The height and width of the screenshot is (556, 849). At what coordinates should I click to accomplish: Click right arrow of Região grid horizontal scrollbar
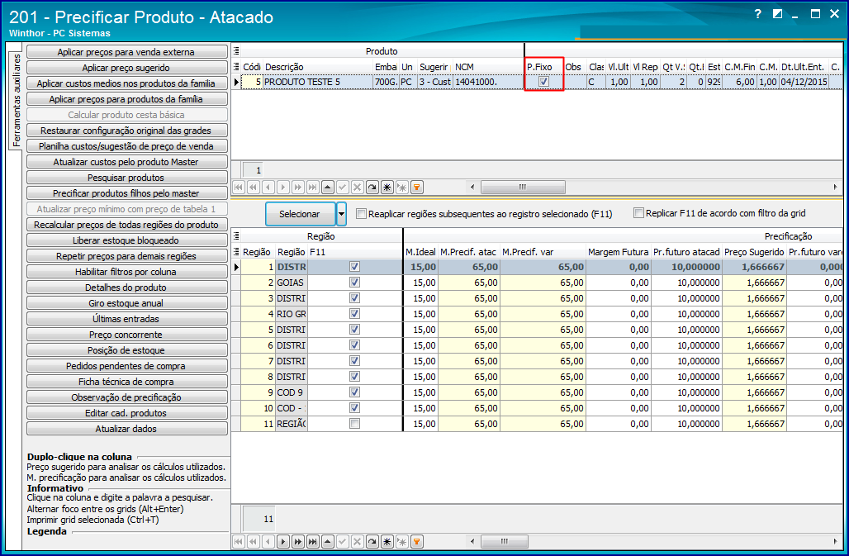[x=835, y=541]
